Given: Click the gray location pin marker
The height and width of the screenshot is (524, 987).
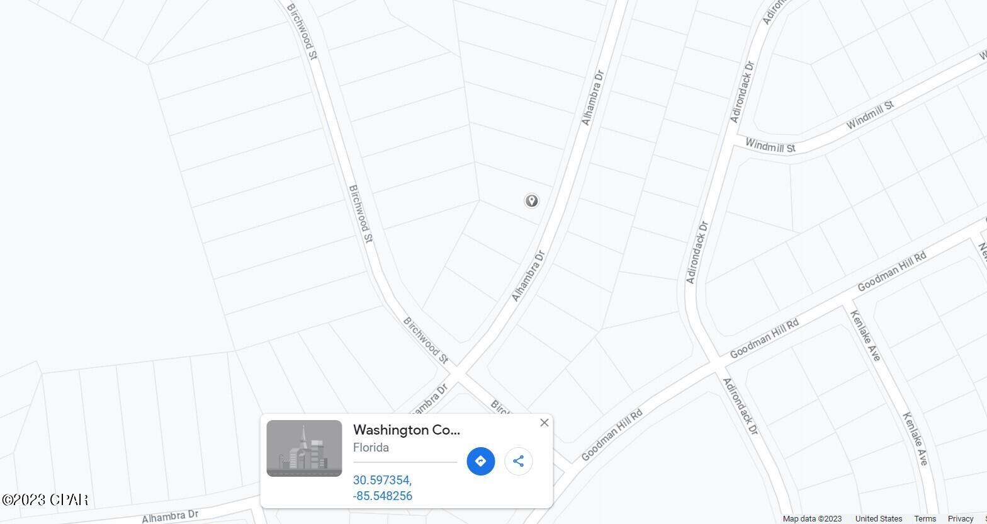Looking at the screenshot, I should pos(531,201).
